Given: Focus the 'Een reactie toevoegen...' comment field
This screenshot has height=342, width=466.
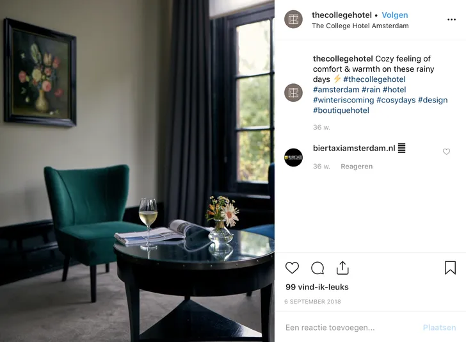Looking at the screenshot, I should click(x=351, y=327).
